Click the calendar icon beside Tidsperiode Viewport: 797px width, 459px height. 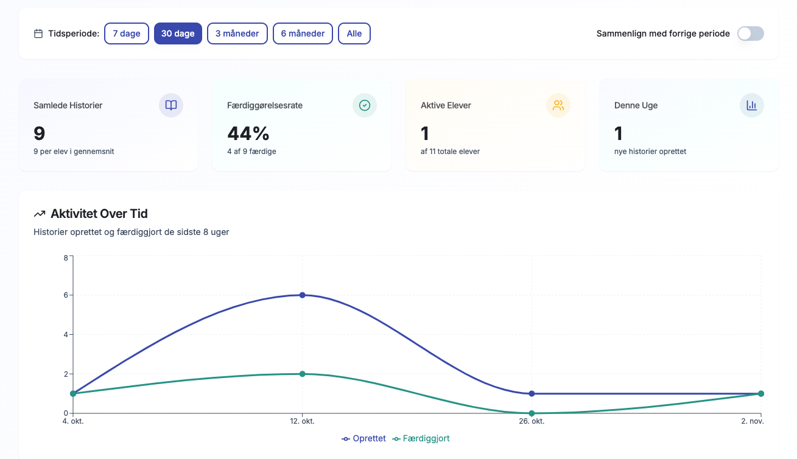(38, 33)
